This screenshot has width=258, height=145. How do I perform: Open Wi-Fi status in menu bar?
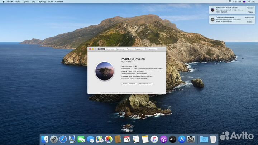tap(230, 1)
